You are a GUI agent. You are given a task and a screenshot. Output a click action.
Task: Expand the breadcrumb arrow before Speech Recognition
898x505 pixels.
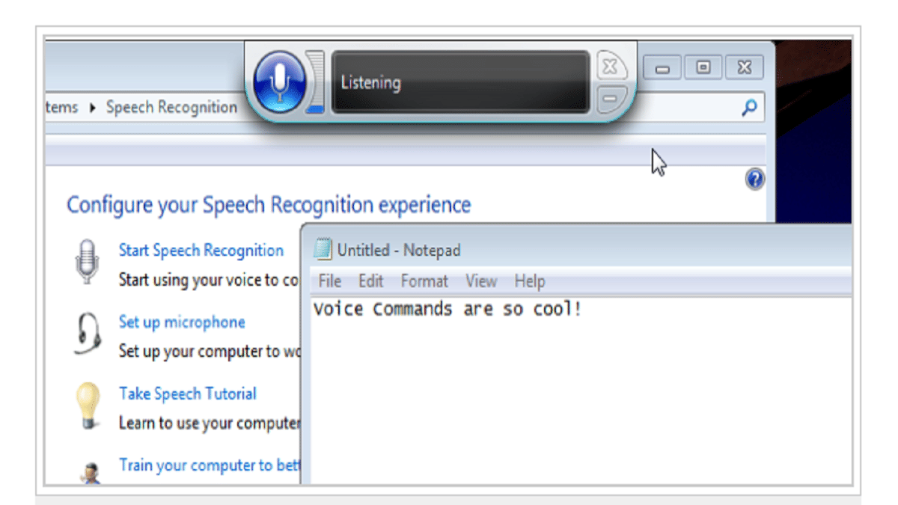click(x=91, y=107)
